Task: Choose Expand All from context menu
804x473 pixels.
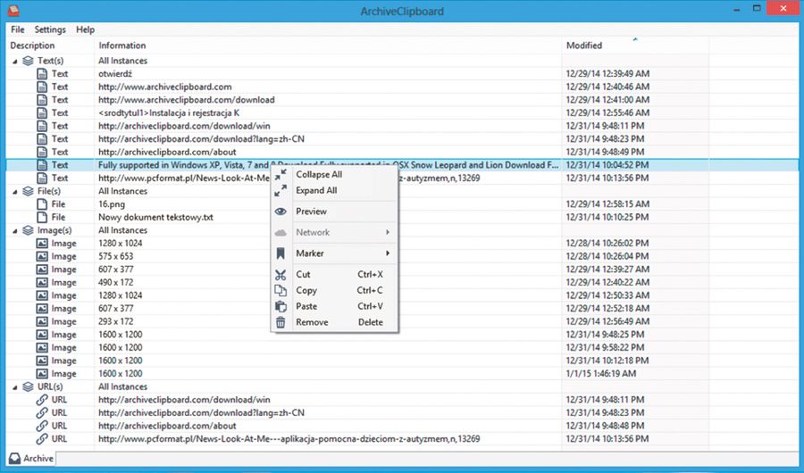Action: coord(316,190)
